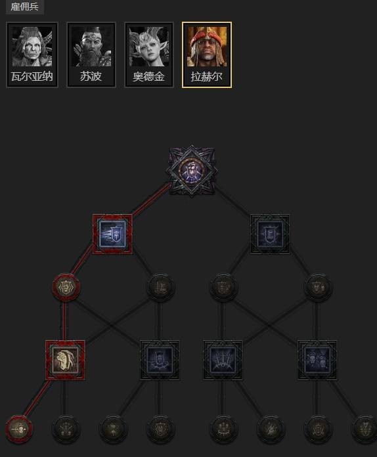This screenshot has height=457, width=377.
Task: Click the rightmost square skill node in third row
Action: (317, 360)
